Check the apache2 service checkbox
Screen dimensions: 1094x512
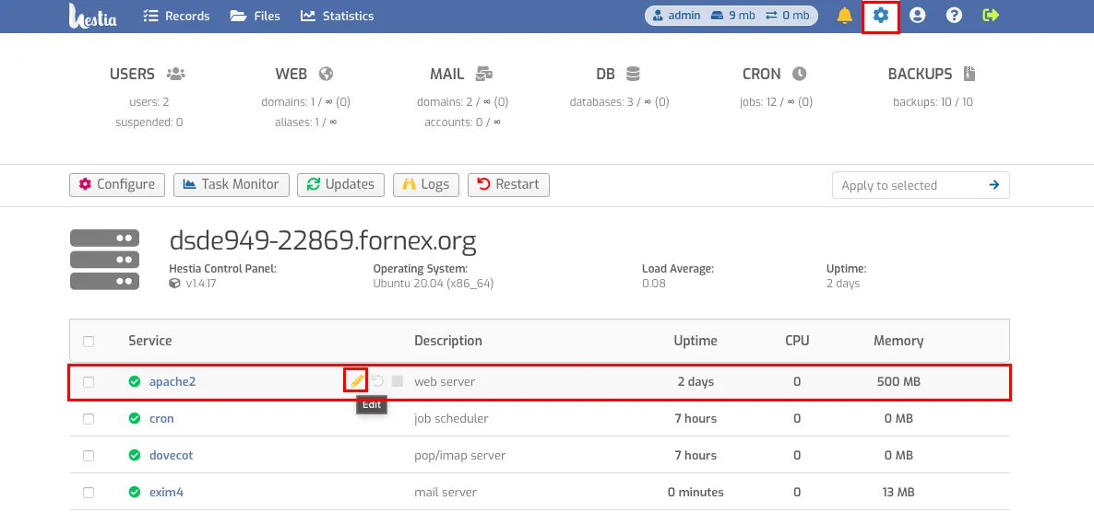(x=89, y=382)
